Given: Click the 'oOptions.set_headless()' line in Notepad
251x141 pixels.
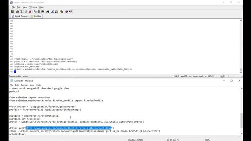Looking at the screenshot, I should pos(25,119).
